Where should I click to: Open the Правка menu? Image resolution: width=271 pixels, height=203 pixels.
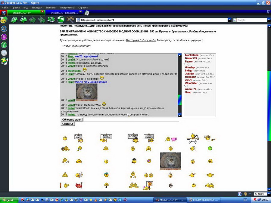click(16, 8)
